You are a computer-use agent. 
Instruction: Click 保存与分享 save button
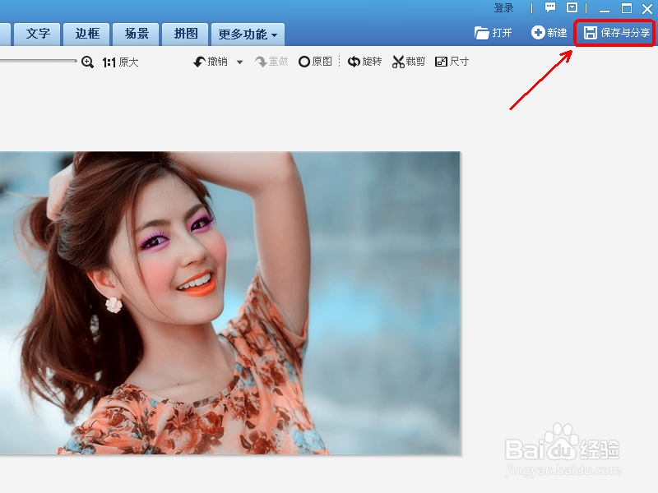click(x=616, y=33)
